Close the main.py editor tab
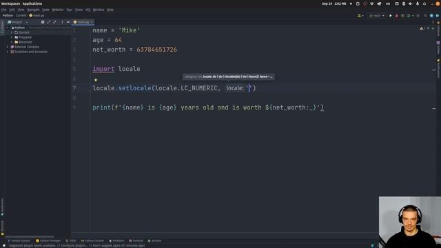This screenshot has height=248, width=441. click(x=92, y=22)
